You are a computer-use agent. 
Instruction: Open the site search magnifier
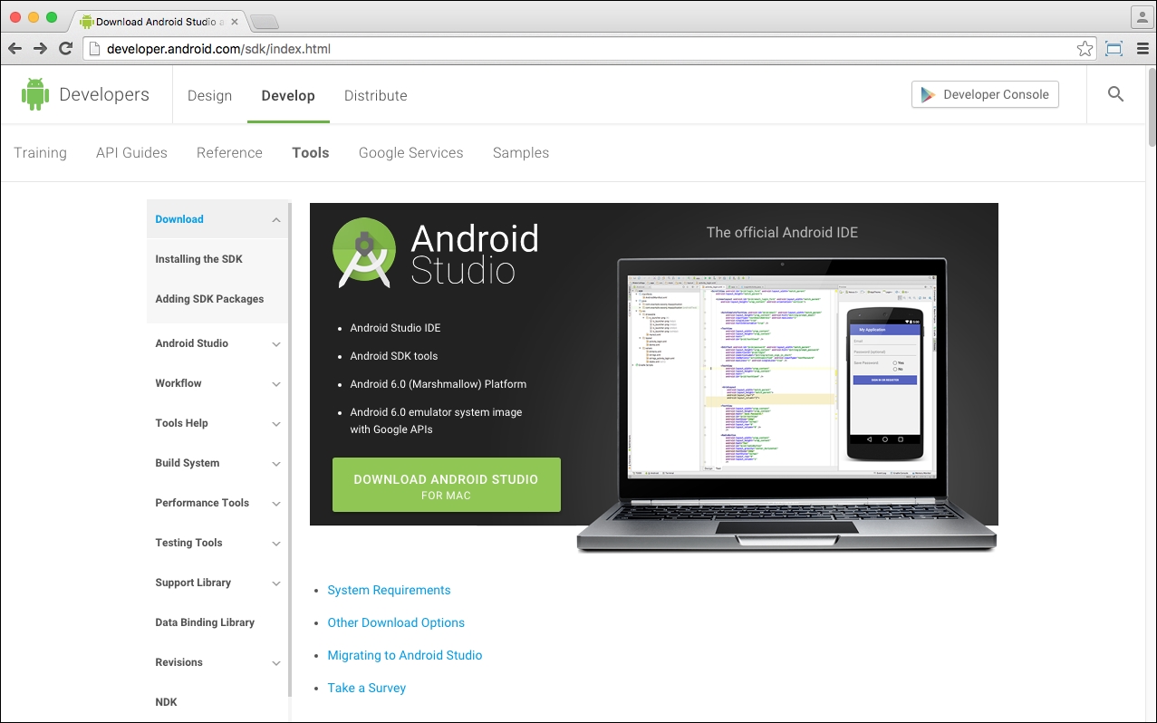pos(1115,94)
